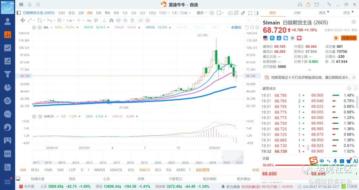The height and width of the screenshot is (190, 359).
Task: Hide all drawings with eye-slash icon
Action: click(125, 20)
